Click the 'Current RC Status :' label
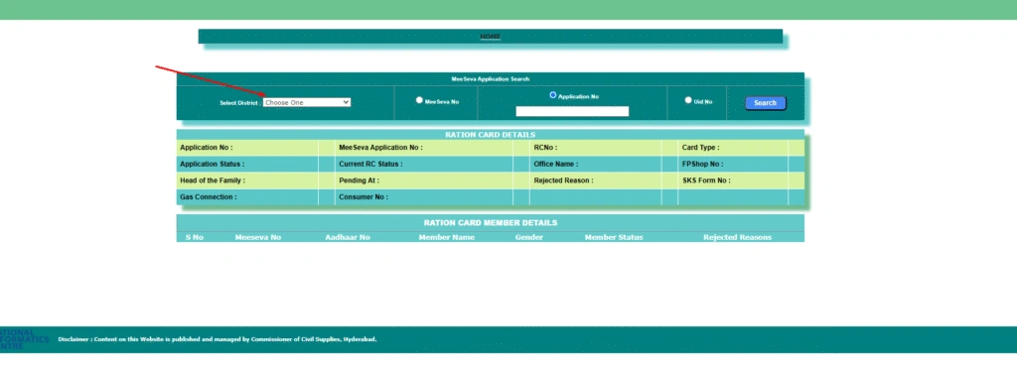This screenshot has height=368, width=1017. click(x=370, y=164)
